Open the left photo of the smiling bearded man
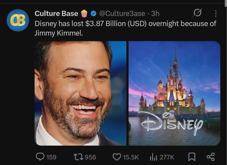Image resolution: width=227 pixels, height=165 pixels. click(x=80, y=93)
